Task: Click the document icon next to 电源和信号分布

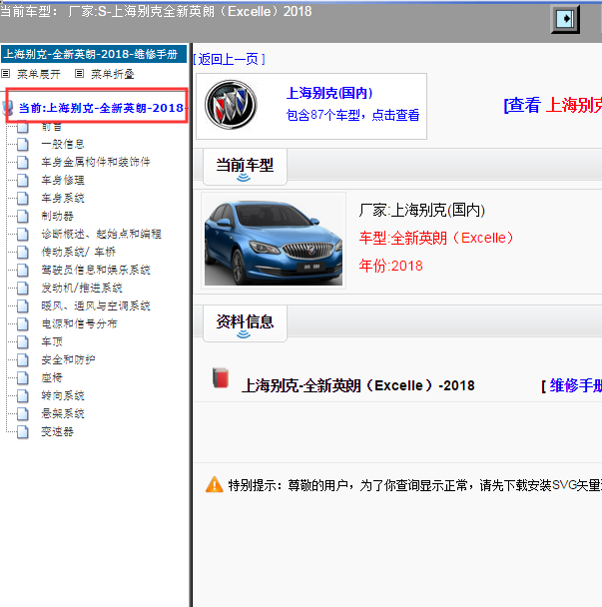Action: pos(23,324)
